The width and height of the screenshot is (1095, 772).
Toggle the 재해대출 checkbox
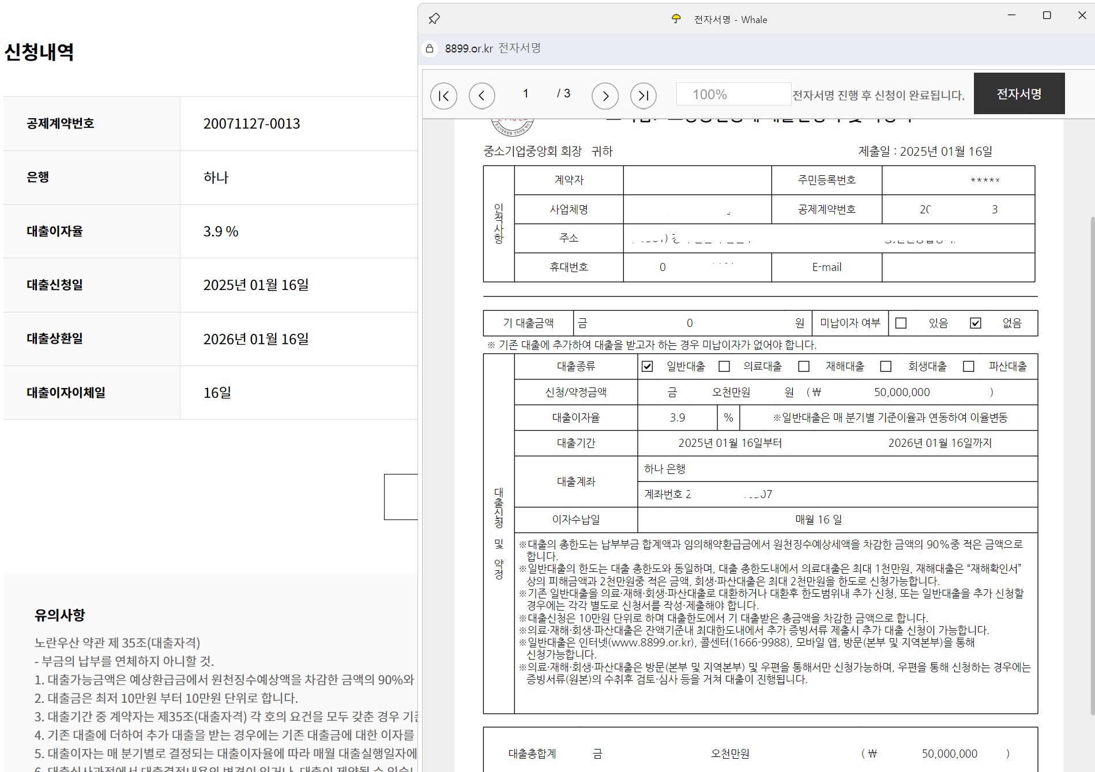pyautogui.click(x=804, y=367)
